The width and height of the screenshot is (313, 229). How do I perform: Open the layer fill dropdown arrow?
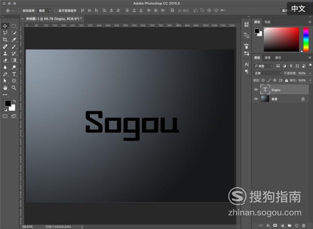point(310,80)
